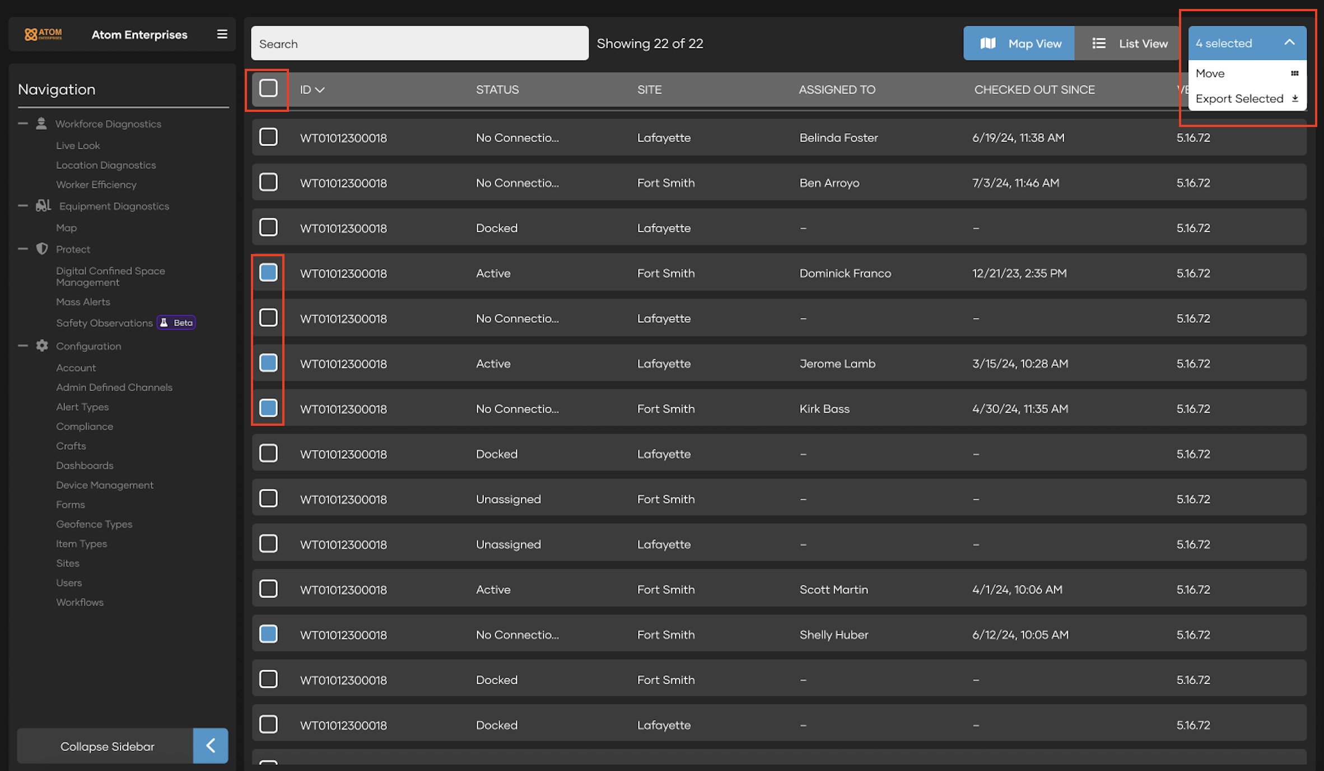This screenshot has height=771, width=1324.
Task: Open Alert Types
Action: (82, 407)
